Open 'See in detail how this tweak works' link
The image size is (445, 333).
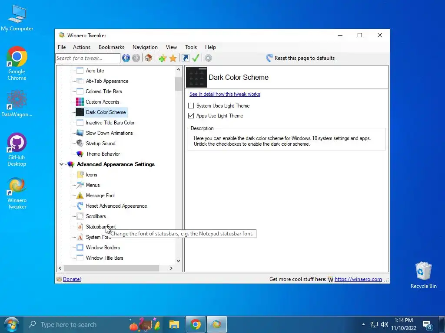(225, 94)
